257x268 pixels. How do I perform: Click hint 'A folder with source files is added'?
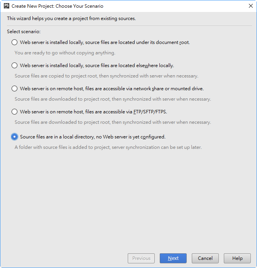pos(108,147)
